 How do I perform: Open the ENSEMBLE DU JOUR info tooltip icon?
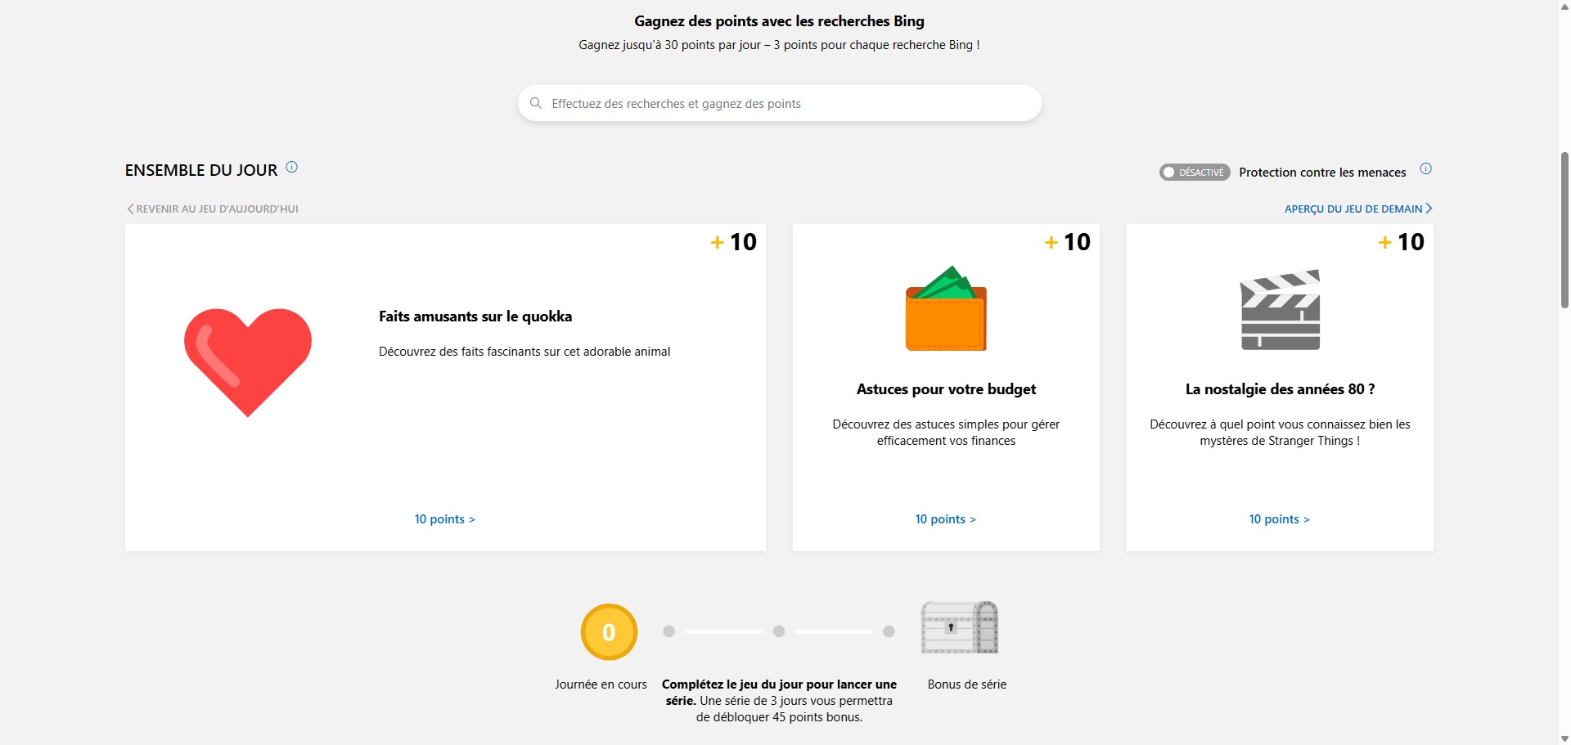click(x=291, y=168)
